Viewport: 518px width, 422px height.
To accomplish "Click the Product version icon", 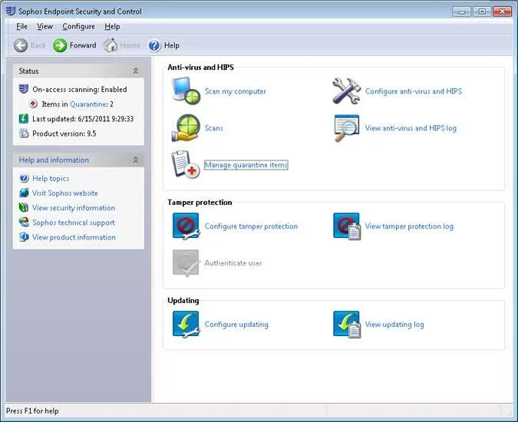I will 24,134.
